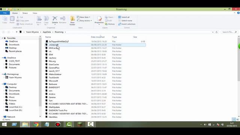Screen dimensions: 240x135
Task: Click navigation pane scroll down arrow
Action: point(40,116)
